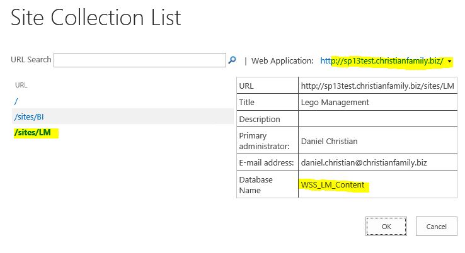Select the root / site collection
The image size is (465, 253).
pos(16,101)
